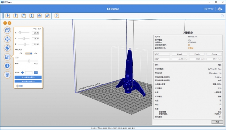Click the earpod.3w file name text

[x=193, y=36]
